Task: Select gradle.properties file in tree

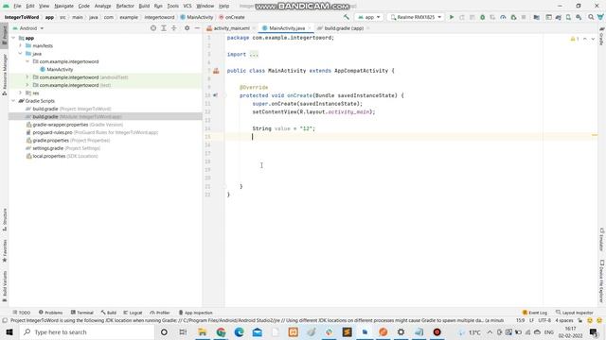Action: pyautogui.click(x=50, y=141)
